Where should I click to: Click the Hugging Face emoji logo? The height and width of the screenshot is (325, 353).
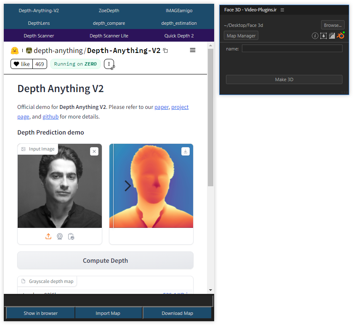click(x=15, y=50)
